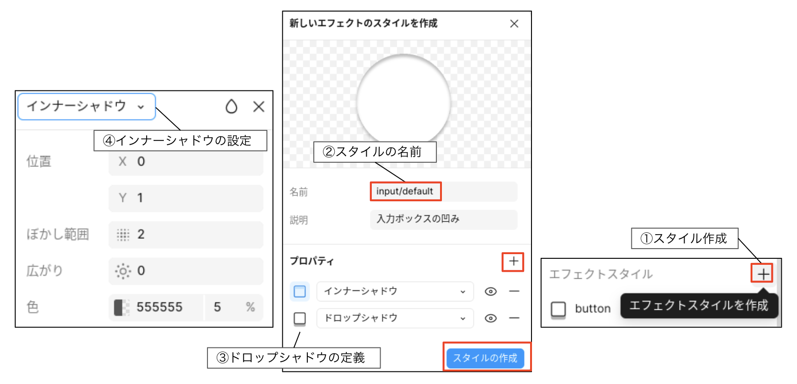Image resolution: width=797 pixels, height=384 pixels.
Task: Expand the インナーシャドウ property type dropdown
Action: click(395, 291)
